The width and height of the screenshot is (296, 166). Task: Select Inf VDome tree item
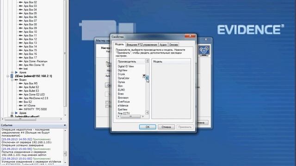point(30,106)
